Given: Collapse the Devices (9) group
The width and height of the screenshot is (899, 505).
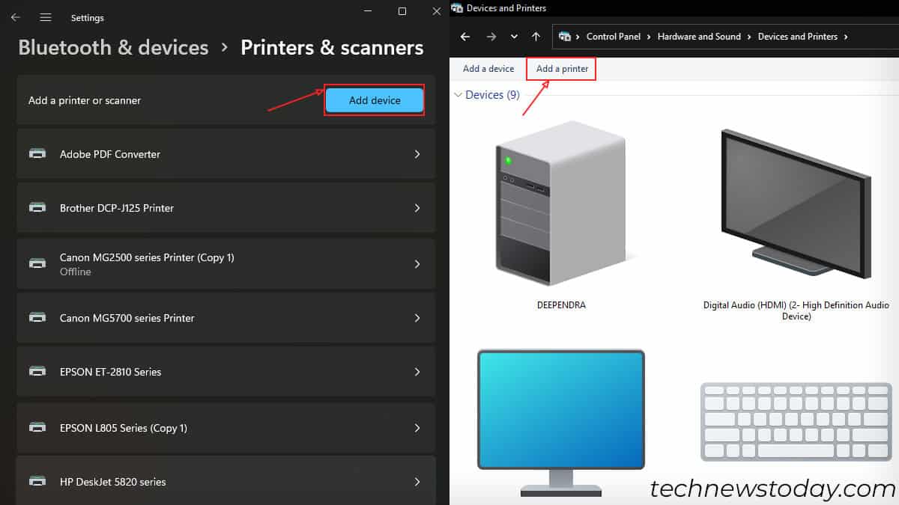Looking at the screenshot, I should click(458, 95).
